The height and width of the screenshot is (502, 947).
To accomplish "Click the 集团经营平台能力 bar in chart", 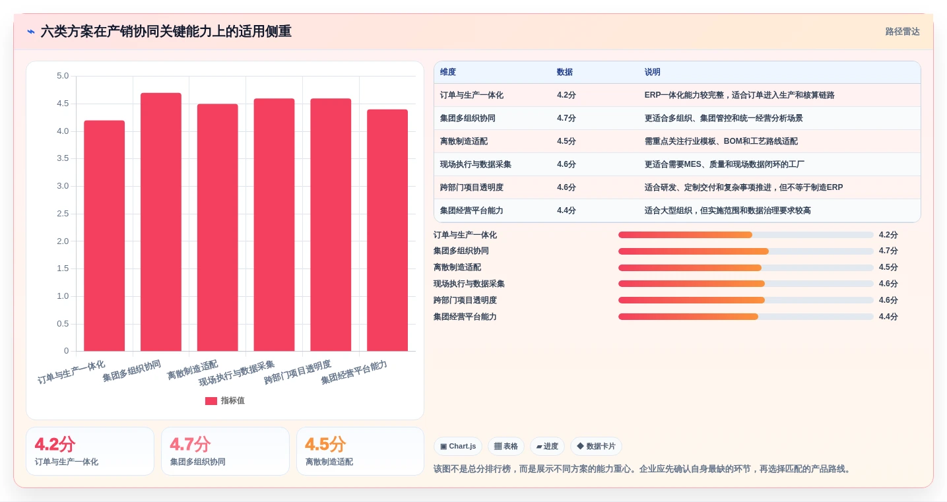I will click(387, 230).
